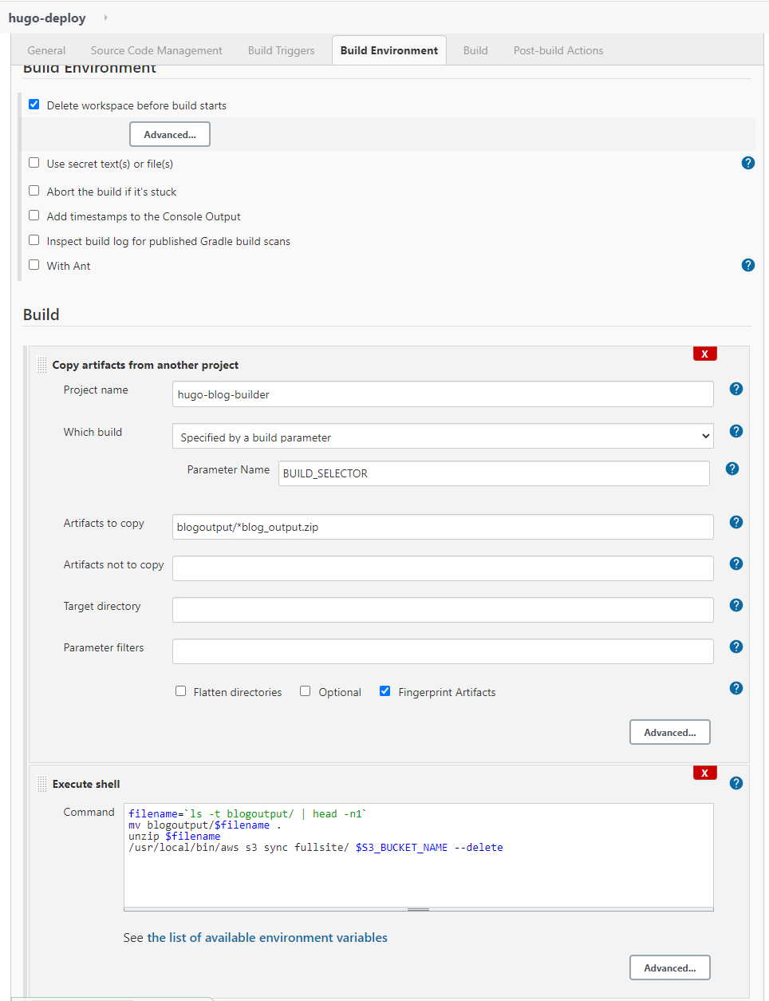The image size is (769, 1001).
Task: Delete the Copy artifacts build step
Action: [704, 354]
